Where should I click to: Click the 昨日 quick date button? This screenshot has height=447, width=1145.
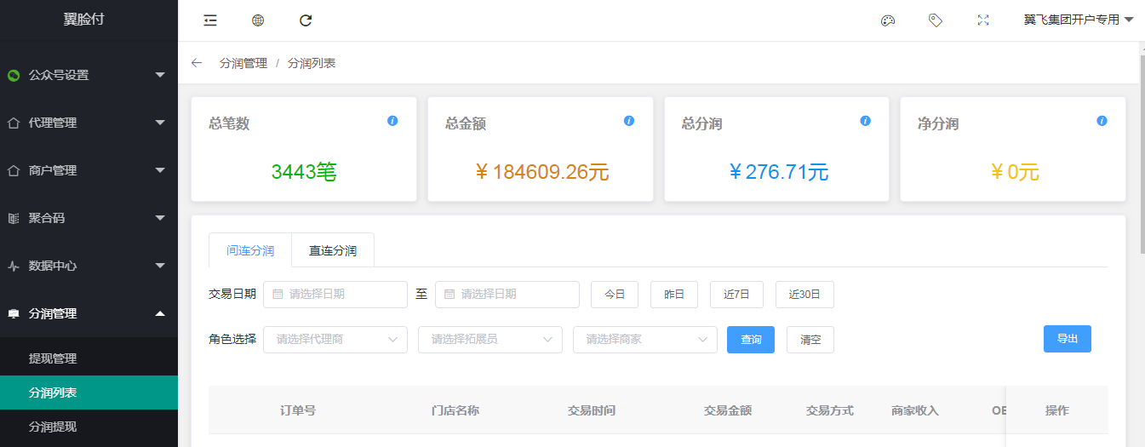tap(674, 295)
